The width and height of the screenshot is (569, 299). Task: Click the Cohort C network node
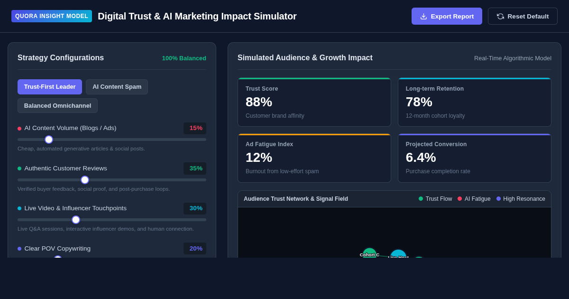pos(369,253)
